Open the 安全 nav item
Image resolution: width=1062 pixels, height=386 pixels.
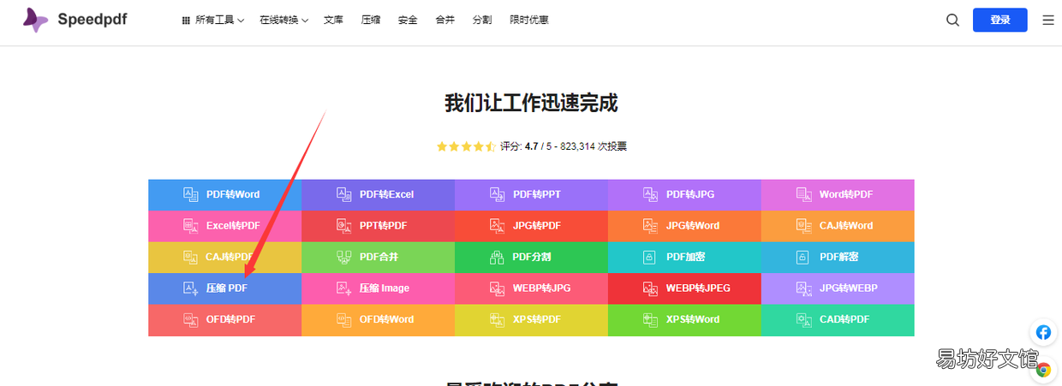[408, 20]
